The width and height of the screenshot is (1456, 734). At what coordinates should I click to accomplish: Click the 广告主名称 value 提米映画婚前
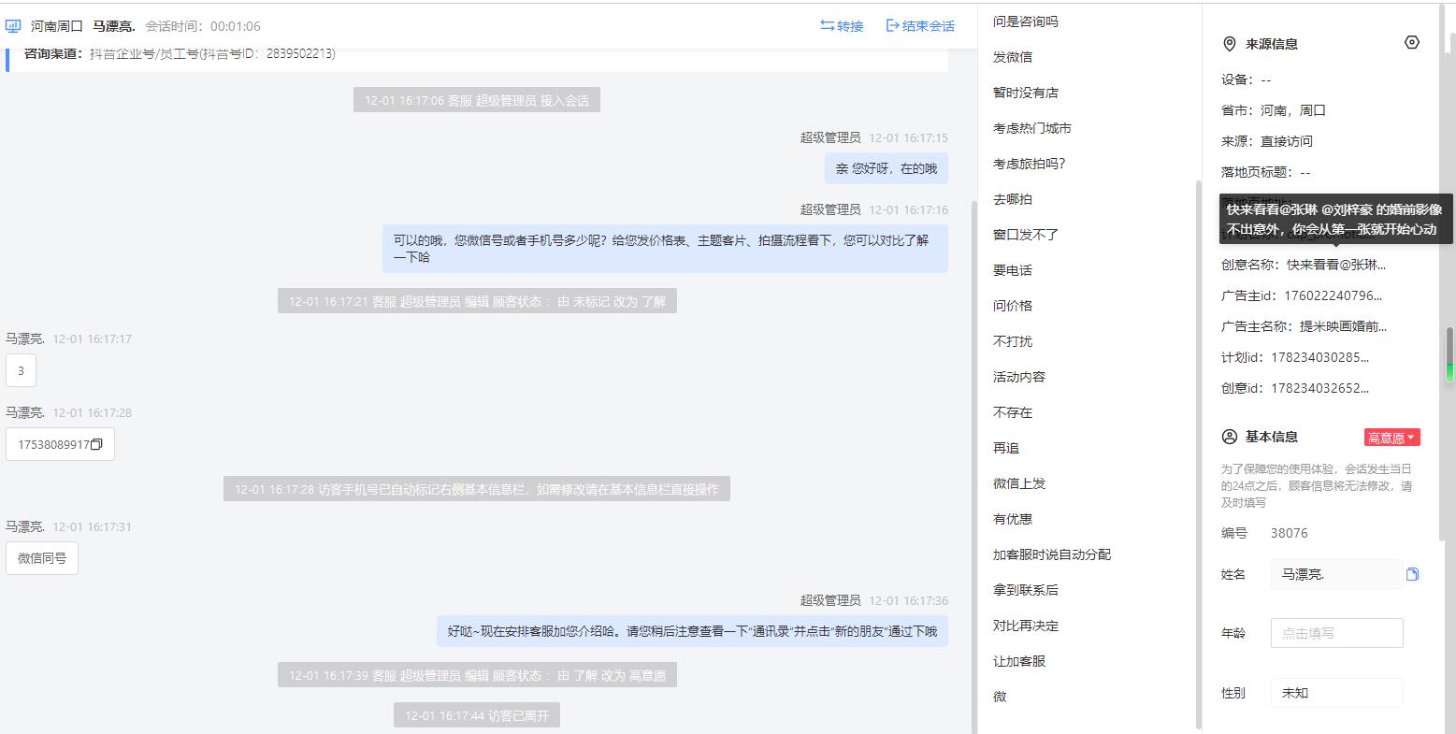(1343, 326)
